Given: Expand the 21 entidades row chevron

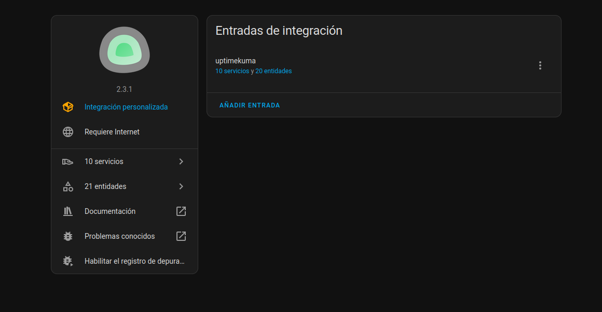Looking at the screenshot, I should (181, 186).
